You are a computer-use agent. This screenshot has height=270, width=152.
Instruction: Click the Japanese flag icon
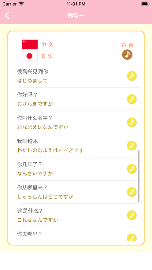tap(30, 56)
